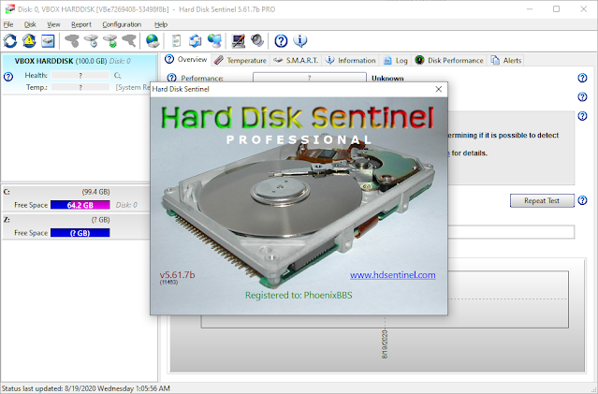
Task: Click the empty text field below Repeat Test
Action: tap(511, 232)
